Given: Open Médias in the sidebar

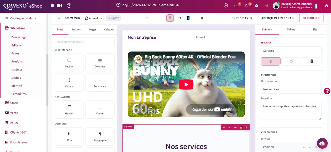Looking at the screenshot, I should pyautogui.click(x=16, y=78).
